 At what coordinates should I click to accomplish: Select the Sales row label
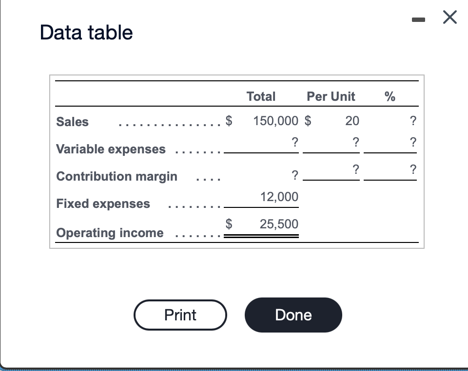(72, 122)
